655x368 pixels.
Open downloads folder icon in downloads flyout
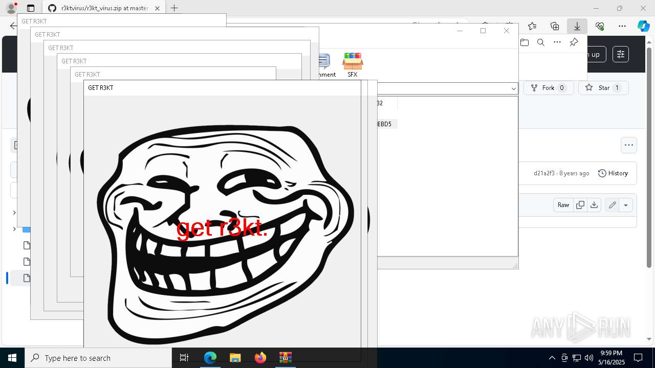(525, 42)
